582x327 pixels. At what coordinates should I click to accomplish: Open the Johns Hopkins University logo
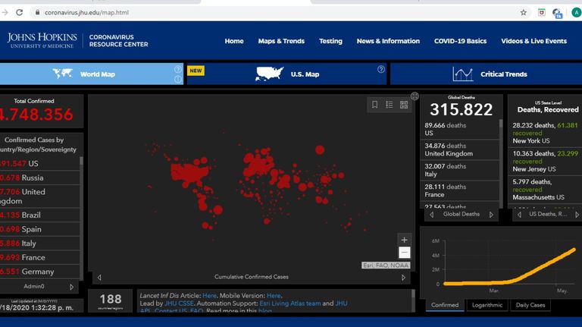coord(42,40)
